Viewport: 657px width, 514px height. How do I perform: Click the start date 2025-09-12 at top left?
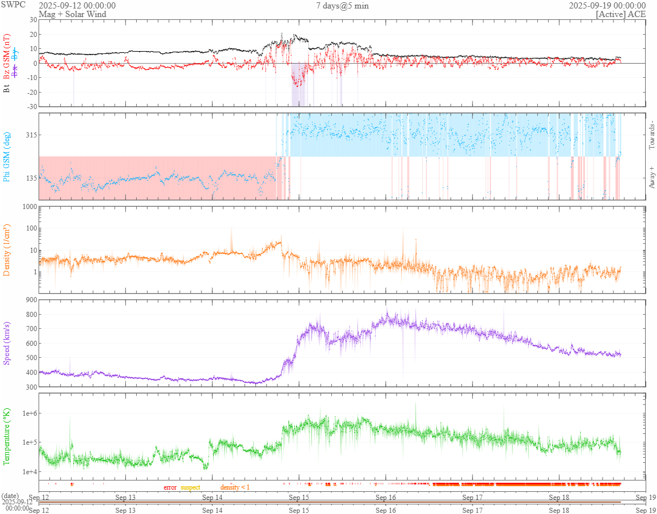pos(77,6)
